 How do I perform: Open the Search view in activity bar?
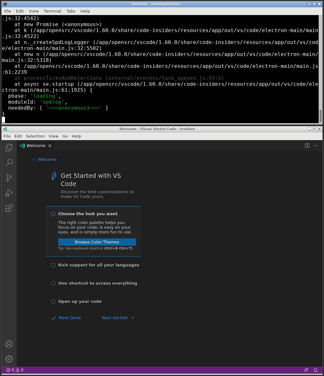pyautogui.click(x=9, y=163)
